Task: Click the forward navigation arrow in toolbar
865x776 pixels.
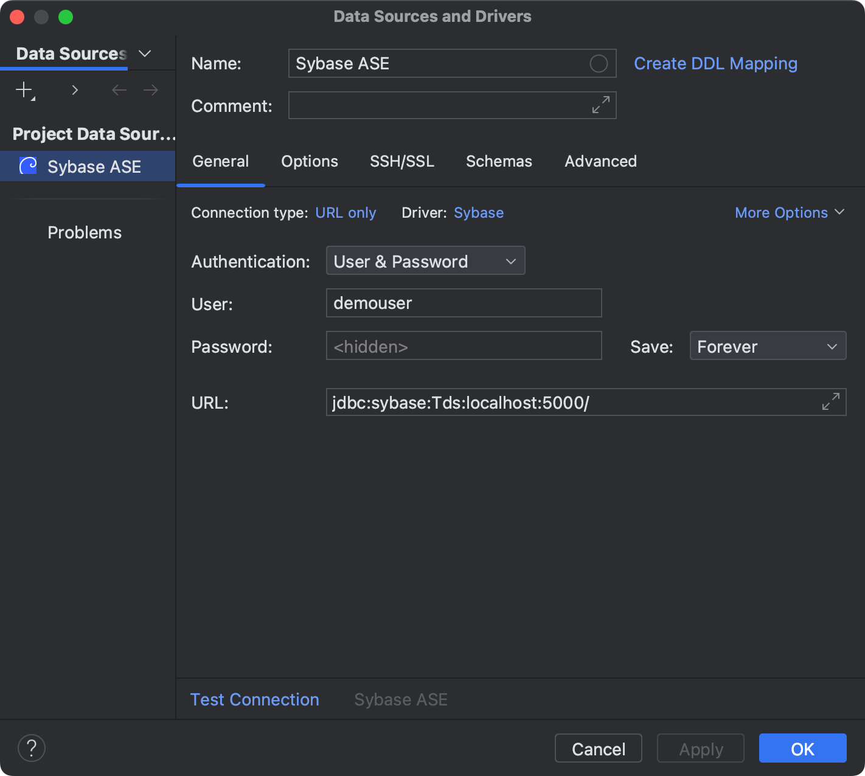Action: point(150,89)
